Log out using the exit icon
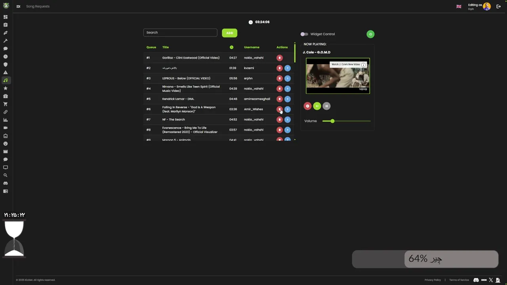The image size is (507, 285). pyautogui.click(x=498, y=6)
